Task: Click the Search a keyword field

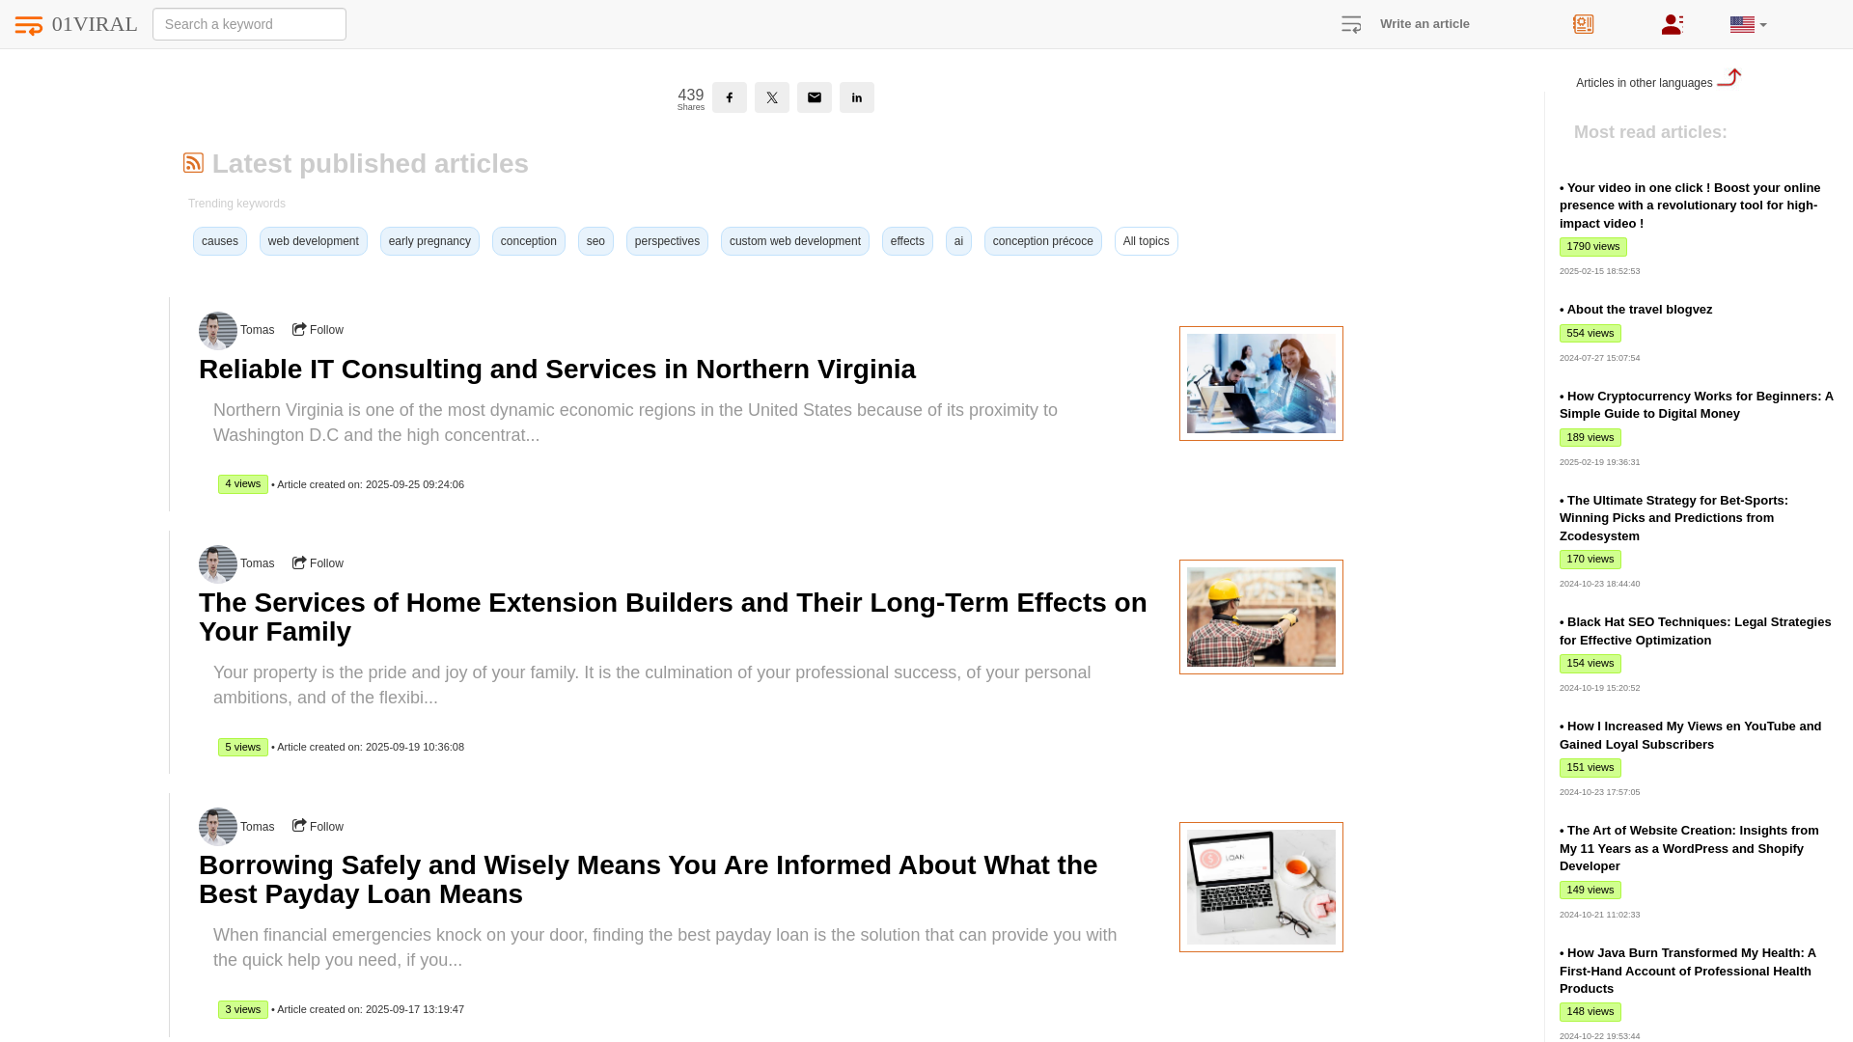Action: click(x=249, y=24)
